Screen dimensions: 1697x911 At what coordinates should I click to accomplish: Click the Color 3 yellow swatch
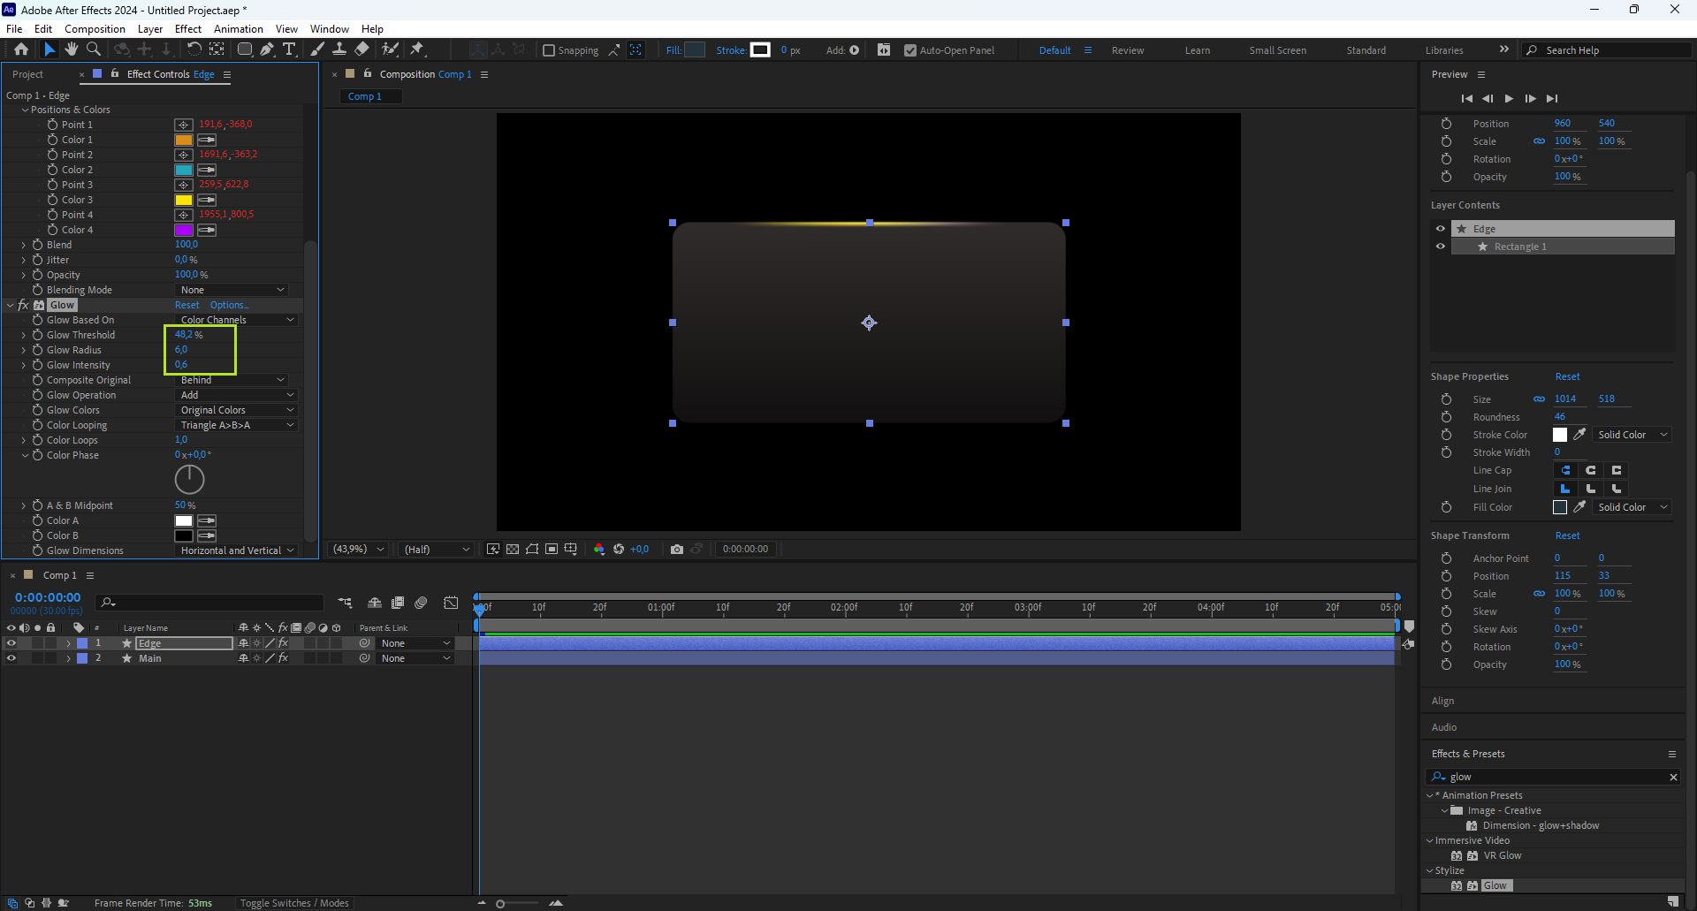point(184,200)
